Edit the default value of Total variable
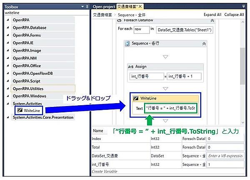The height and width of the screenshot is (180, 250). (225, 147)
